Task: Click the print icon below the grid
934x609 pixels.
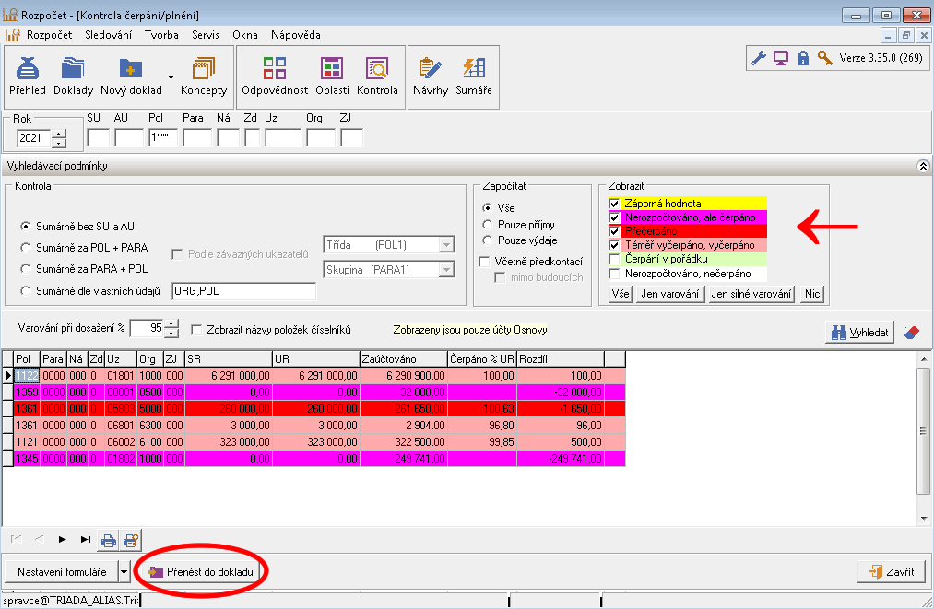Action: [x=109, y=540]
